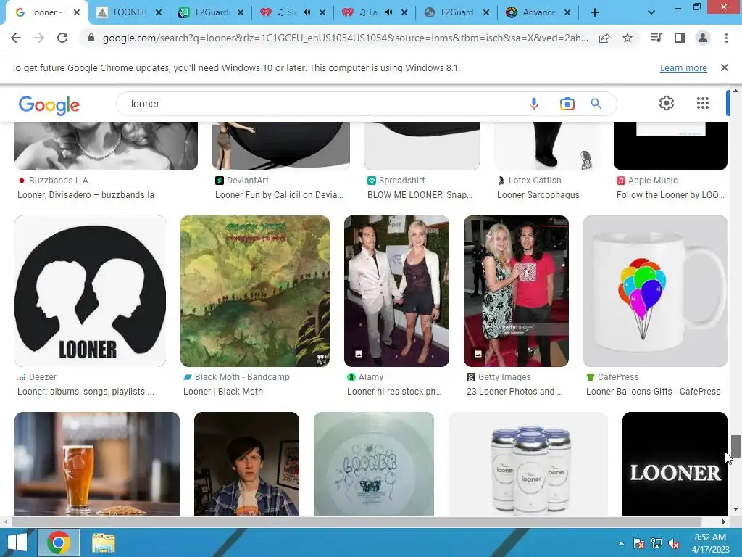This screenshot has height=557, width=742.
Task: Follow the Learn more link
Action: 683,67
